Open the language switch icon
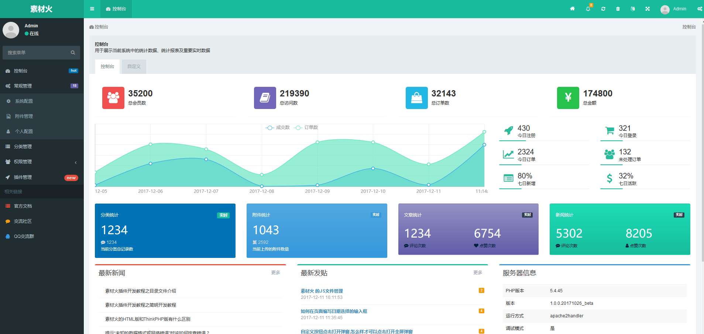 point(633,9)
